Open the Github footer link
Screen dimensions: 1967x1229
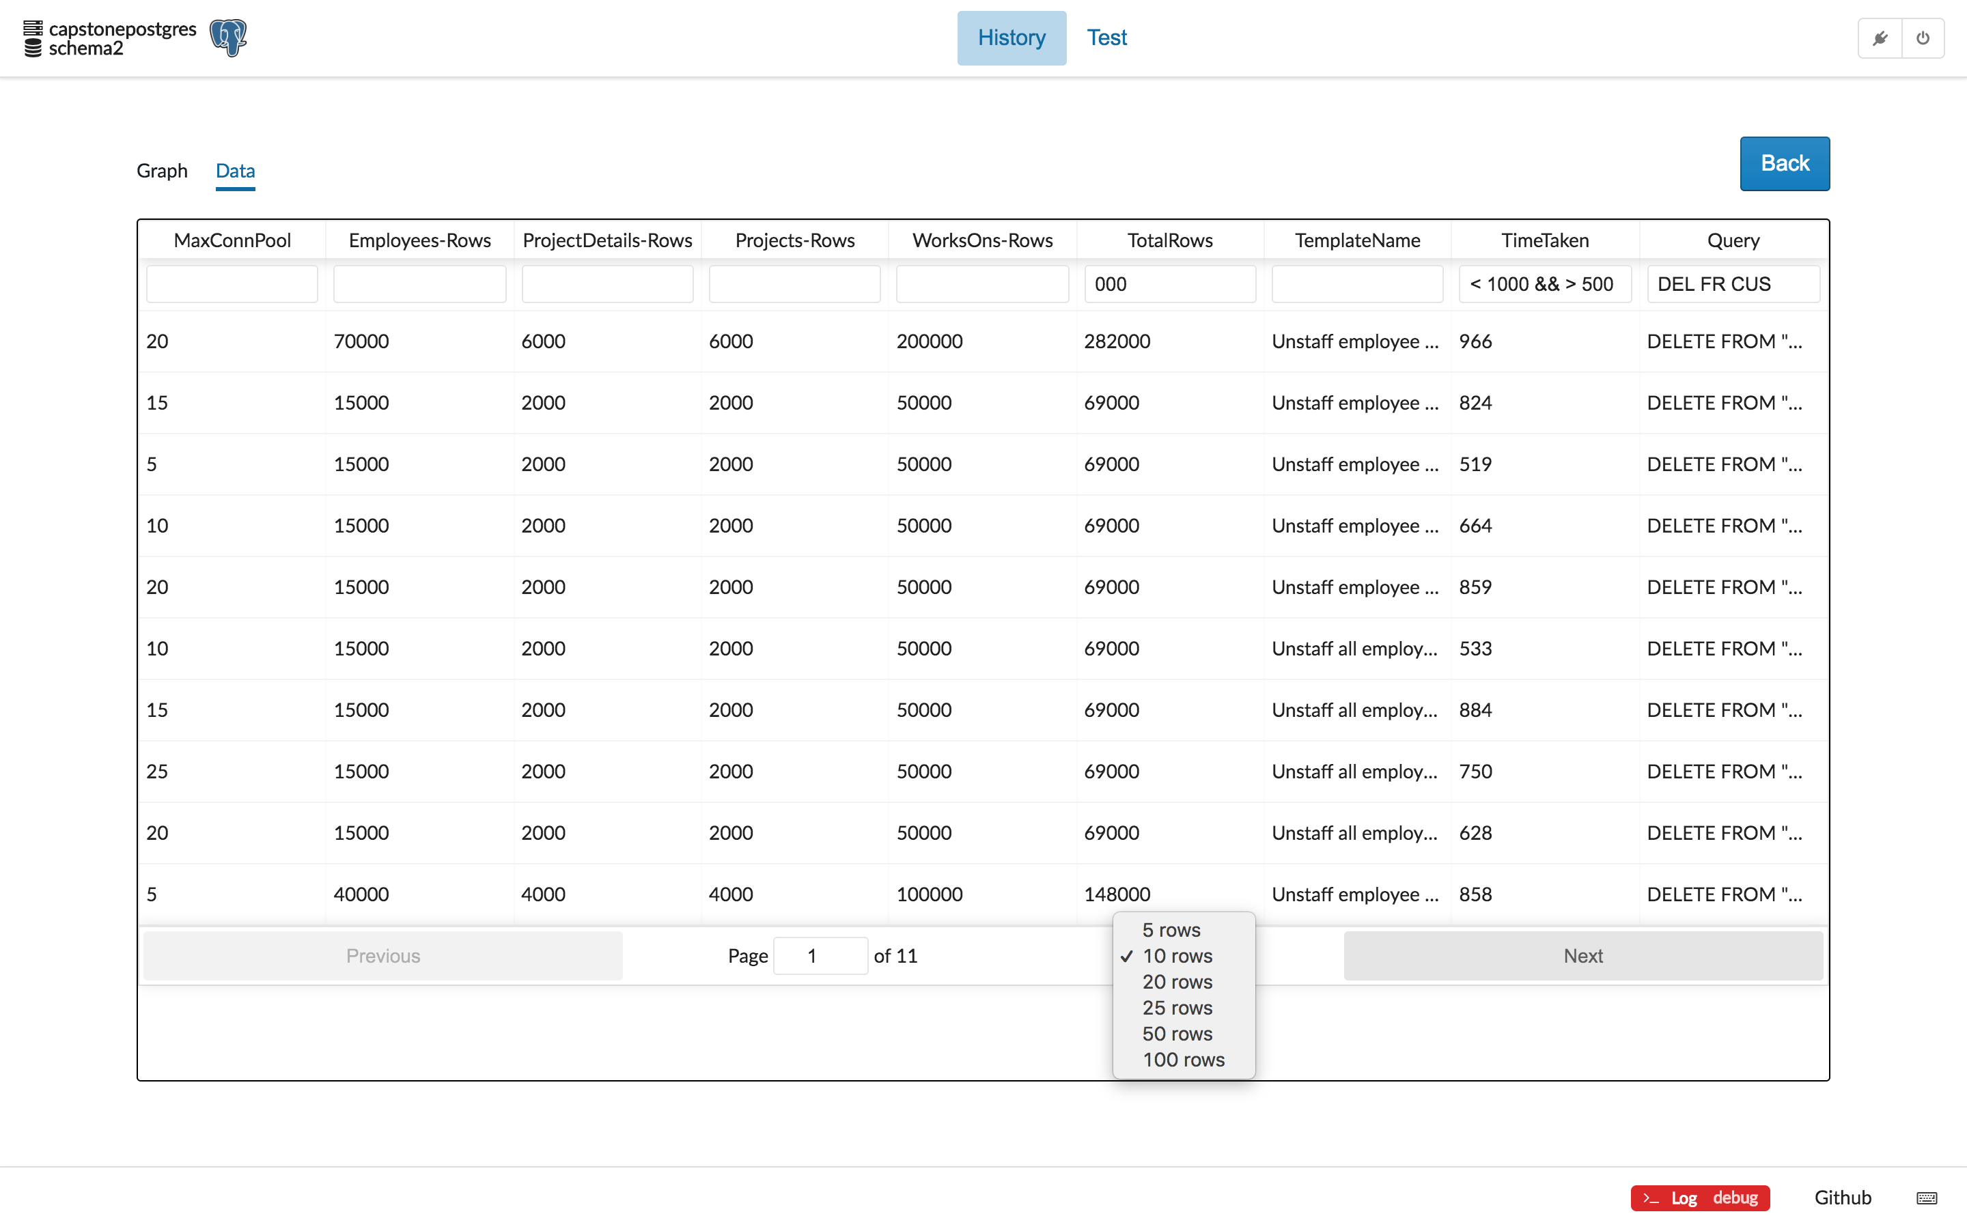(x=1842, y=1198)
